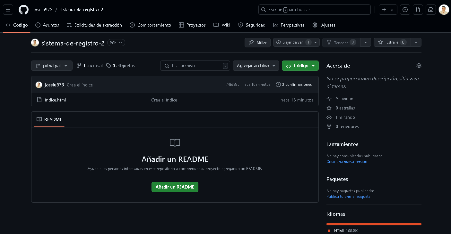Click the Actividad link in About
The image size is (451, 234).
(x=344, y=99)
